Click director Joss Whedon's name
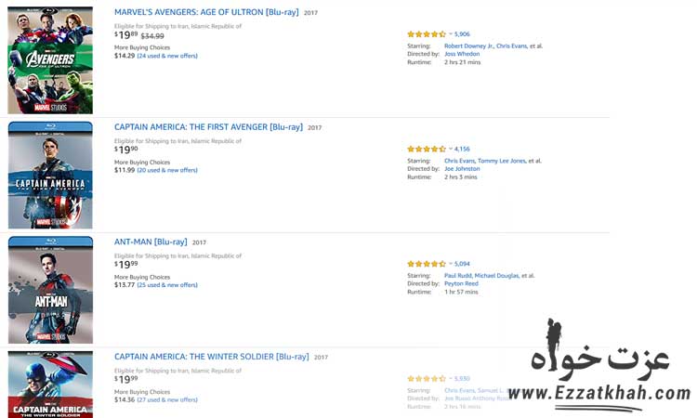The height and width of the screenshot is (418, 697). coord(462,54)
